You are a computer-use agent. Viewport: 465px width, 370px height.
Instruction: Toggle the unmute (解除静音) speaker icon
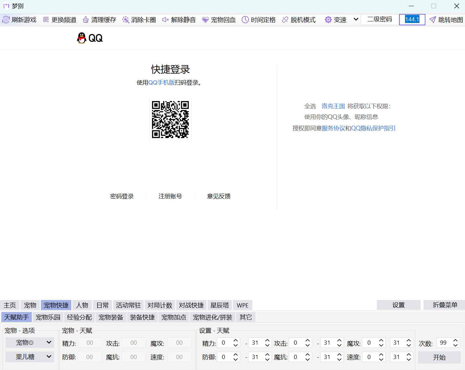pyautogui.click(x=165, y=20)
